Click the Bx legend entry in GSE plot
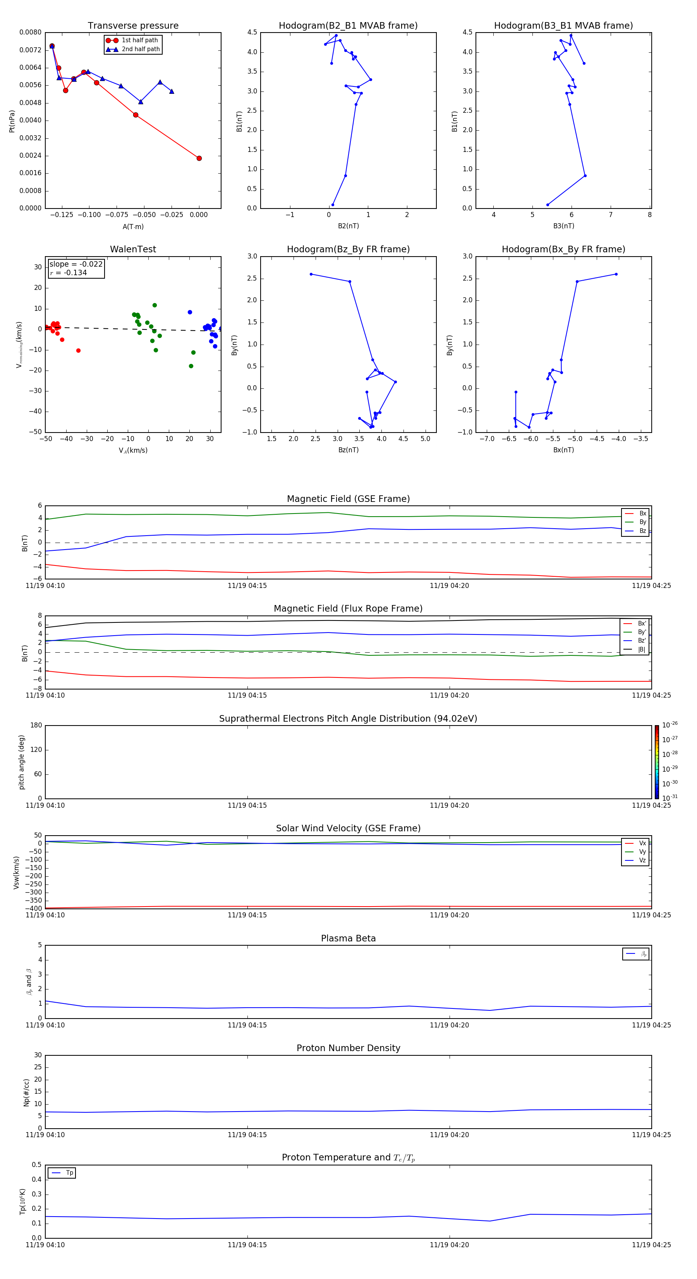The height and width of the screenshot is (1279, 697). [x=635, y=514]
